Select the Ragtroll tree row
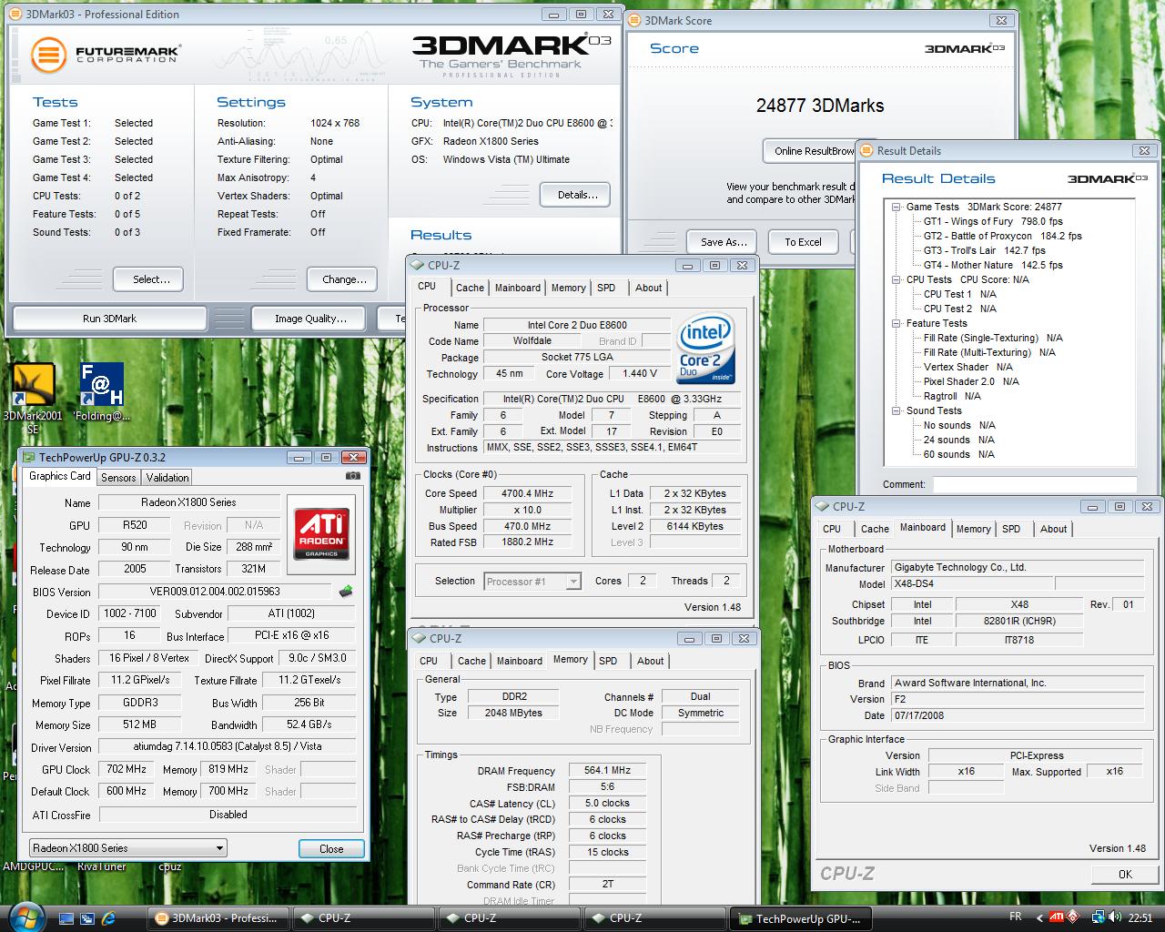Screen dimensions: 1165x932 coord(952,396)
